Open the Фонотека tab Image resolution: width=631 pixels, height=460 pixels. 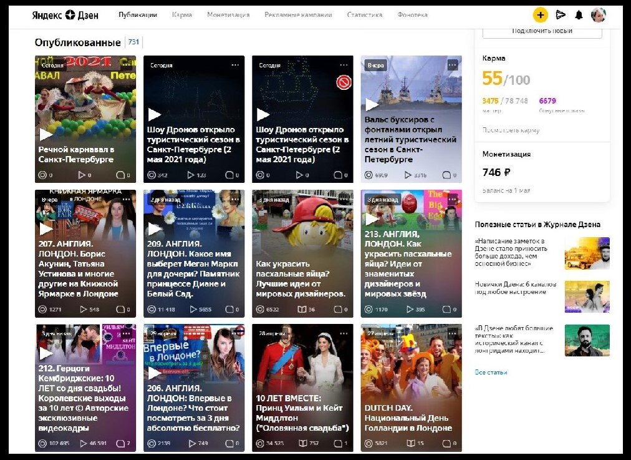[413, 15]
